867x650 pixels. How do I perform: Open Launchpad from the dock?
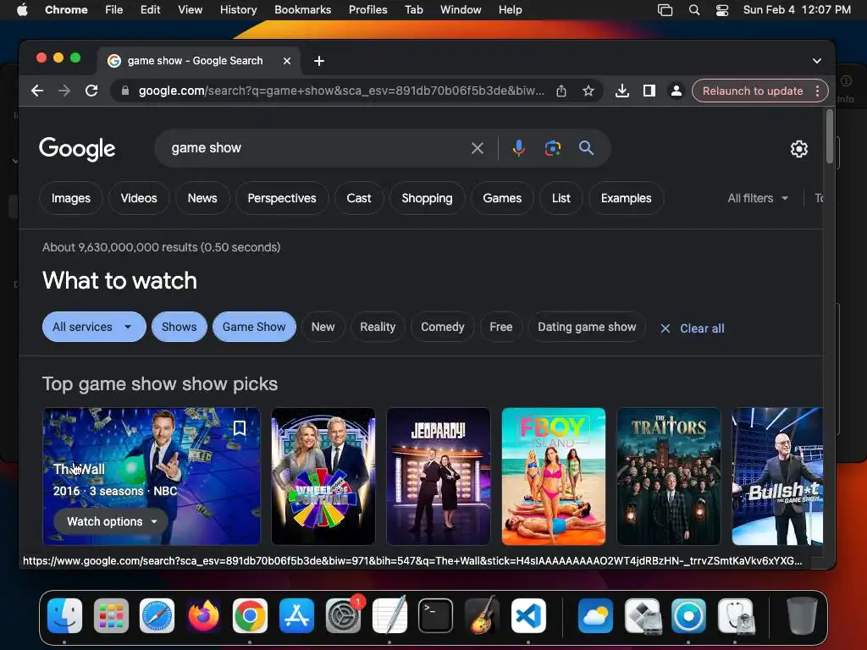click(111, 616)
